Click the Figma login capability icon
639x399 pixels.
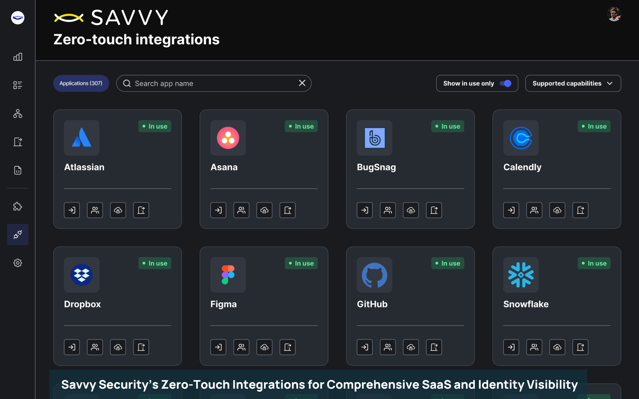[x=219, y=347]
